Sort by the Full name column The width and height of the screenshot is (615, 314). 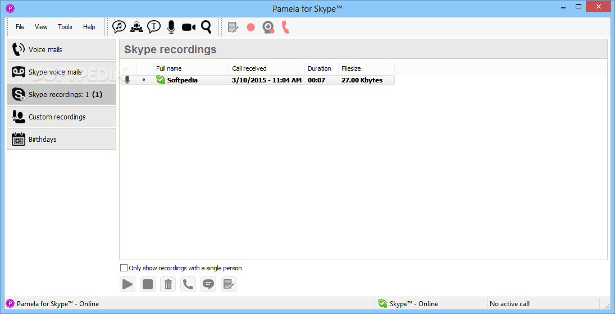coord(191,68)
